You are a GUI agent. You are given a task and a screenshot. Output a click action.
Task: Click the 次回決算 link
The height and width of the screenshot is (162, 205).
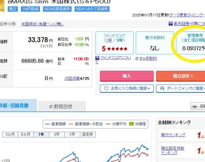point(72,78)
